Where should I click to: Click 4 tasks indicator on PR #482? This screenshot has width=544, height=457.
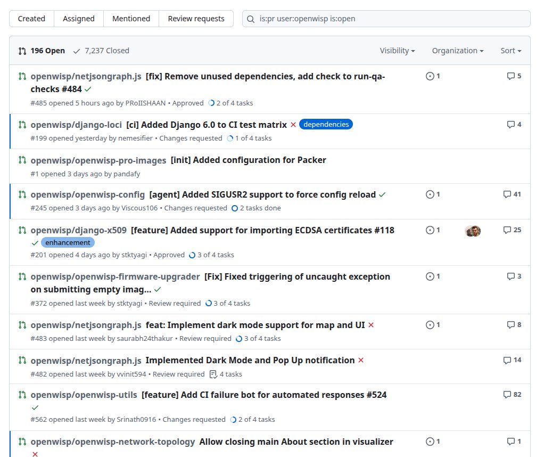click(x=226, y=374)
